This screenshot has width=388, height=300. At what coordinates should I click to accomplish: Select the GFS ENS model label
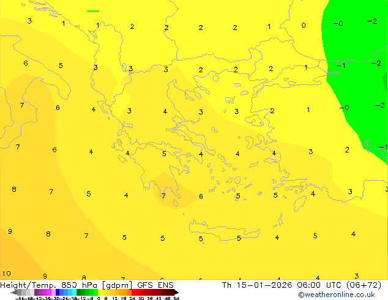tap(155, 285)
